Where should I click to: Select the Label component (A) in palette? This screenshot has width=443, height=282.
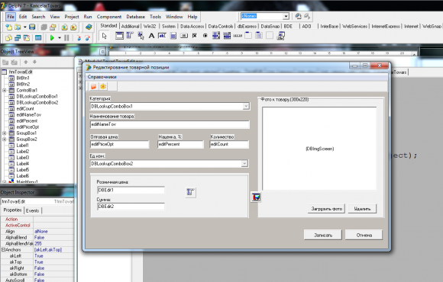[x=151, y=36]
